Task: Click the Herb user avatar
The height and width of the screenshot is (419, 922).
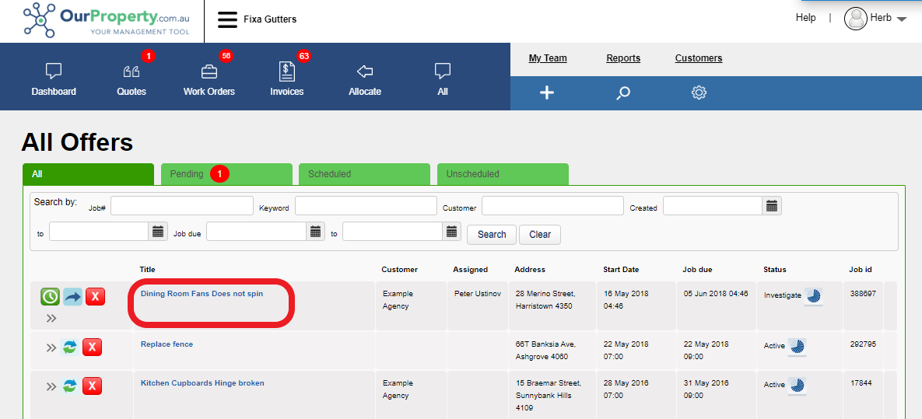Action: pos(856,18)
